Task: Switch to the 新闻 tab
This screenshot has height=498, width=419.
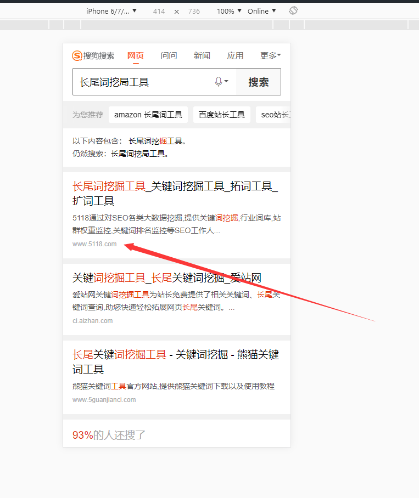Action: (202, 55)
